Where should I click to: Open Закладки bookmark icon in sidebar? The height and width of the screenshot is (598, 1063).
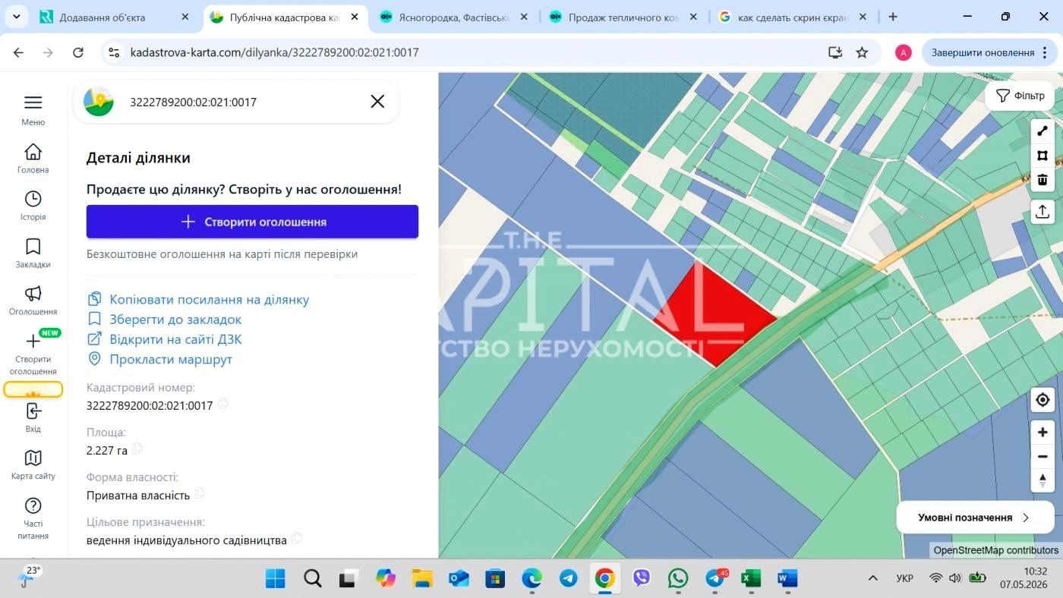click(x=33, y=246)
